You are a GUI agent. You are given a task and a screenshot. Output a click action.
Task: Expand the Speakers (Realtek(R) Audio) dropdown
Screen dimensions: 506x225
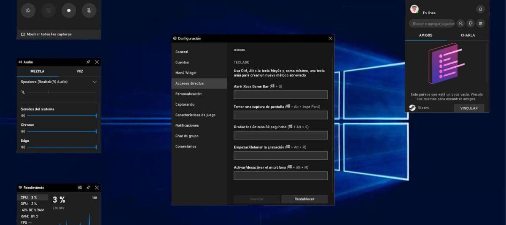coord(94,82)
